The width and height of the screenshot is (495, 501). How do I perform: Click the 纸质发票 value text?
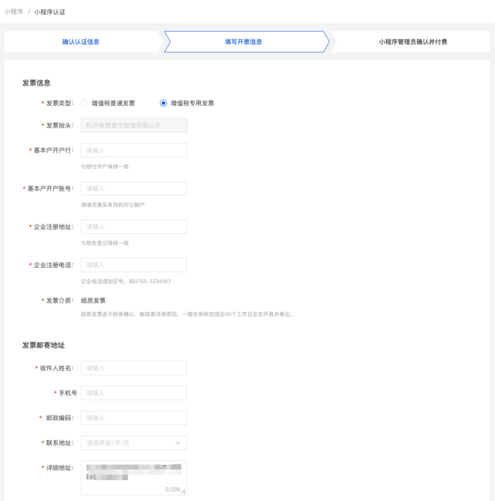pos(94,300)
